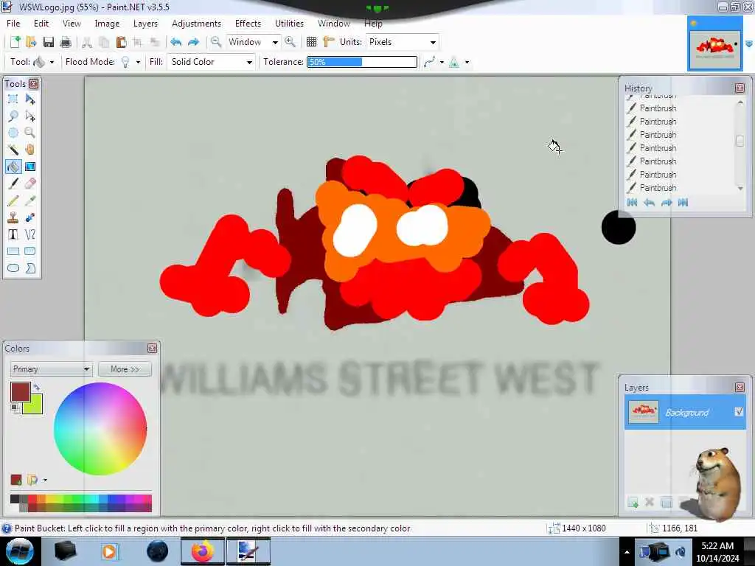This screenshot has width=755, height=566.
Task: Select the Clone Stamp tool
Action: [13, 217]
